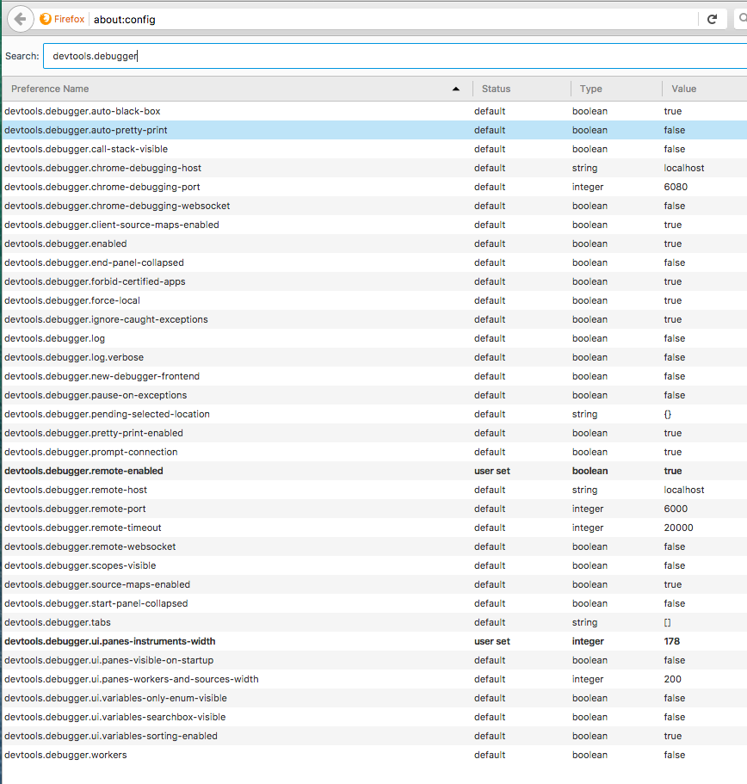The image size is (747, 784).
Task: Click [] value of debugger.tabs
Action: point(668,622)
